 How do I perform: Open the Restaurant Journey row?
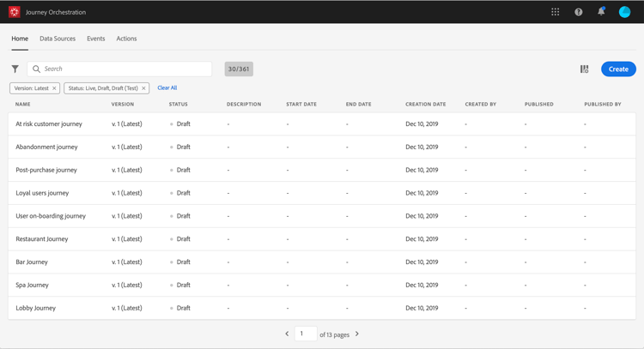[322, 239]
